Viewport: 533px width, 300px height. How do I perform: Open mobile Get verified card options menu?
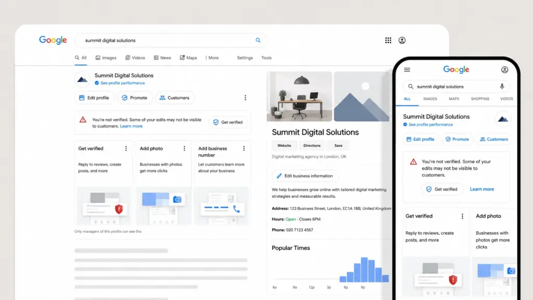tap(462, 216)
